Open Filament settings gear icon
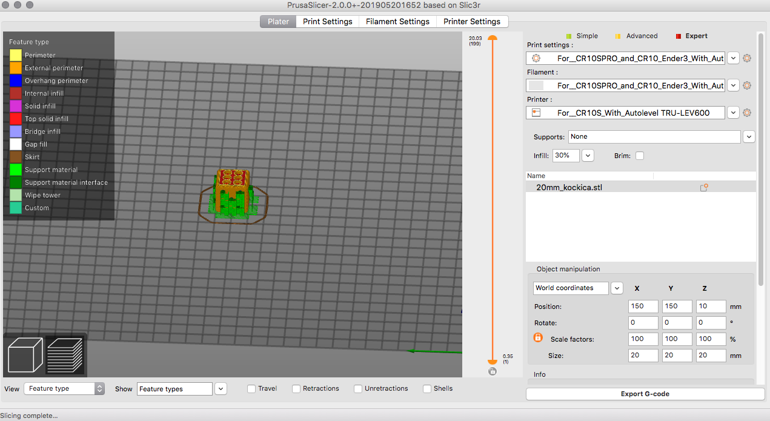The height and width of the screenshot is (421, 770). coord(746,85)
